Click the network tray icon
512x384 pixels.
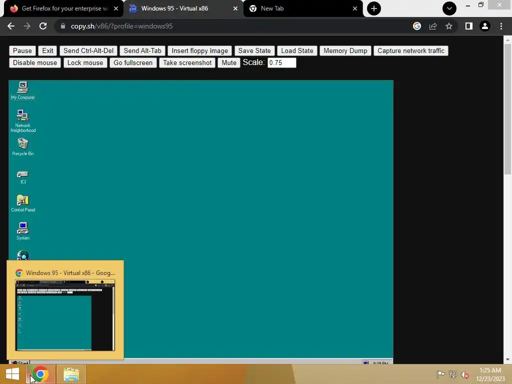453,374
